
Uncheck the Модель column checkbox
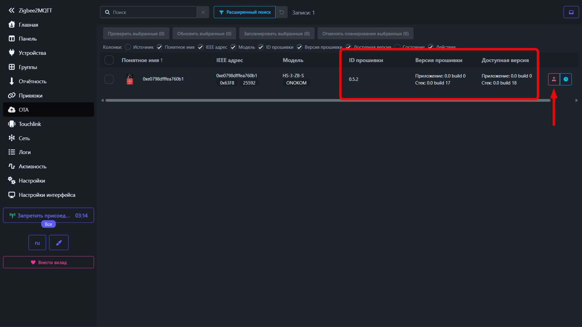point(233,47)
